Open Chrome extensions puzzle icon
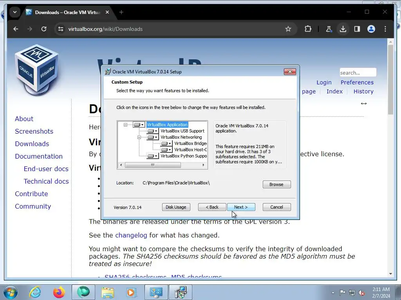Image resolution: width=401 pixels, height=300 pixels. coord(308,29)
